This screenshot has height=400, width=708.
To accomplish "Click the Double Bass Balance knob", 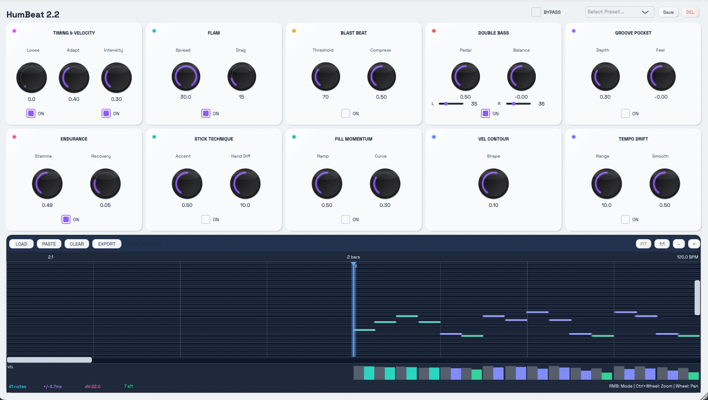I will (522, 76).
